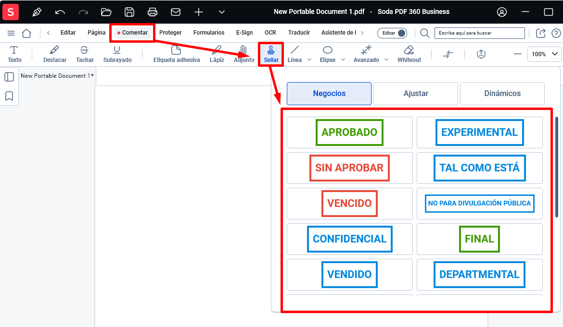Screen dimensions: 563x327
Task: Zoom out with the minus button
Action: tap(517, 54)
